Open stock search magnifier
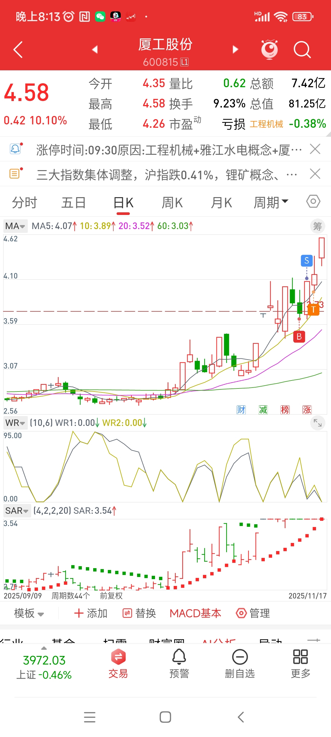Image resolution: width=331 pixels, height=737 pixels. [302, 49]
